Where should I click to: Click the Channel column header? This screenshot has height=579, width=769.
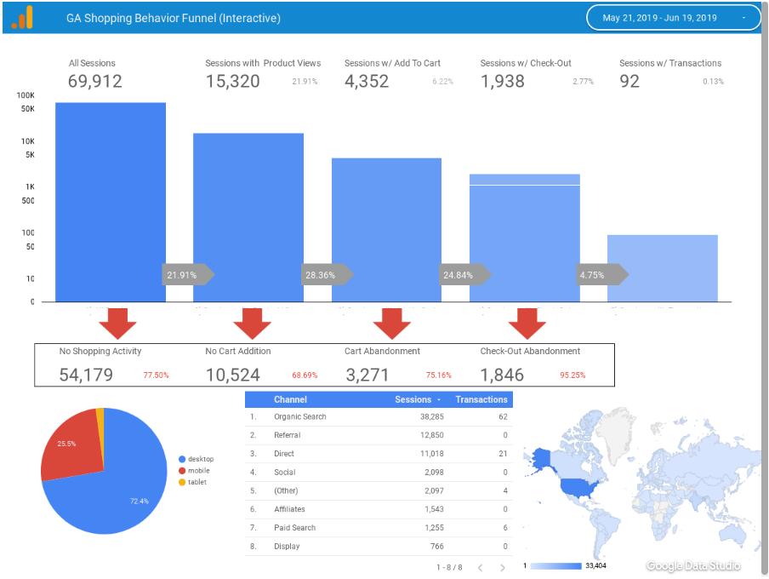290,399
